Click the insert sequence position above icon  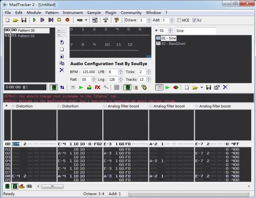[x=62, y=42]
